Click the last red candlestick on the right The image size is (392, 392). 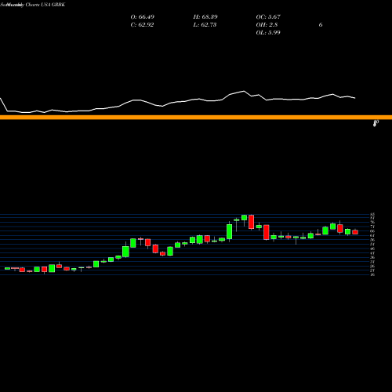click(355, 232)
